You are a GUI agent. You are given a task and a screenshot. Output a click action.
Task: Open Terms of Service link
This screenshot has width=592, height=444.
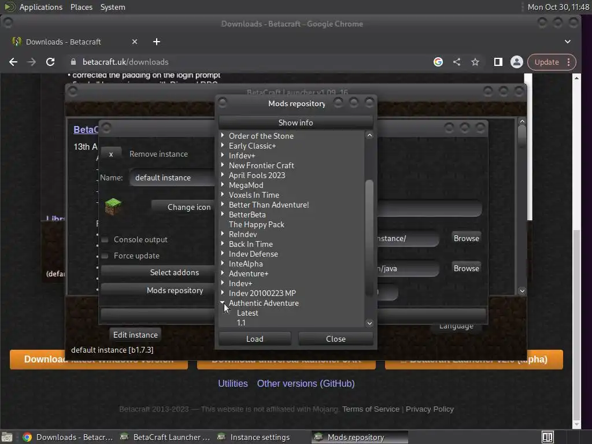pos(371,409)
